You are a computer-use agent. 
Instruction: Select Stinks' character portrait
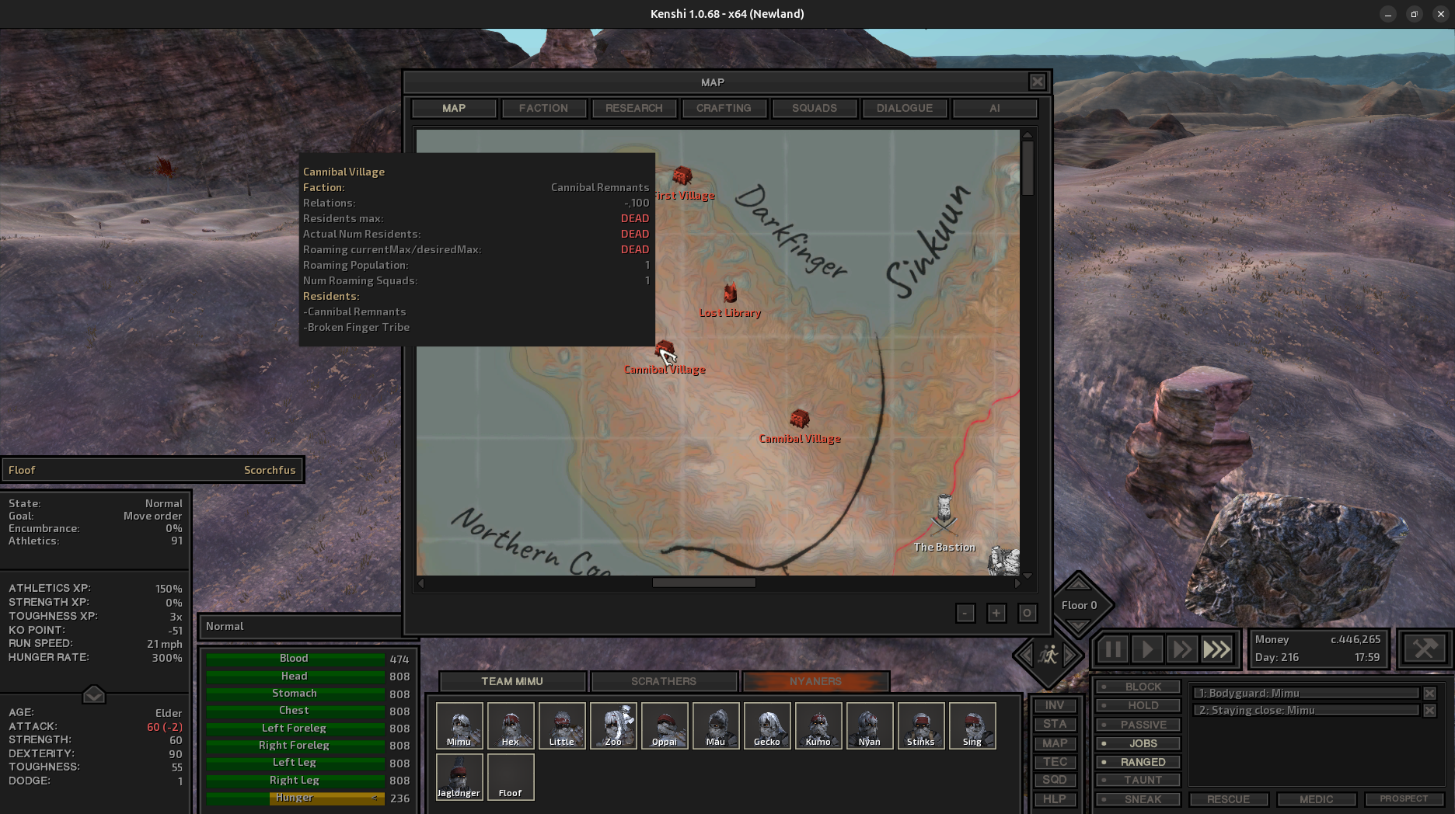pos(921,725)
